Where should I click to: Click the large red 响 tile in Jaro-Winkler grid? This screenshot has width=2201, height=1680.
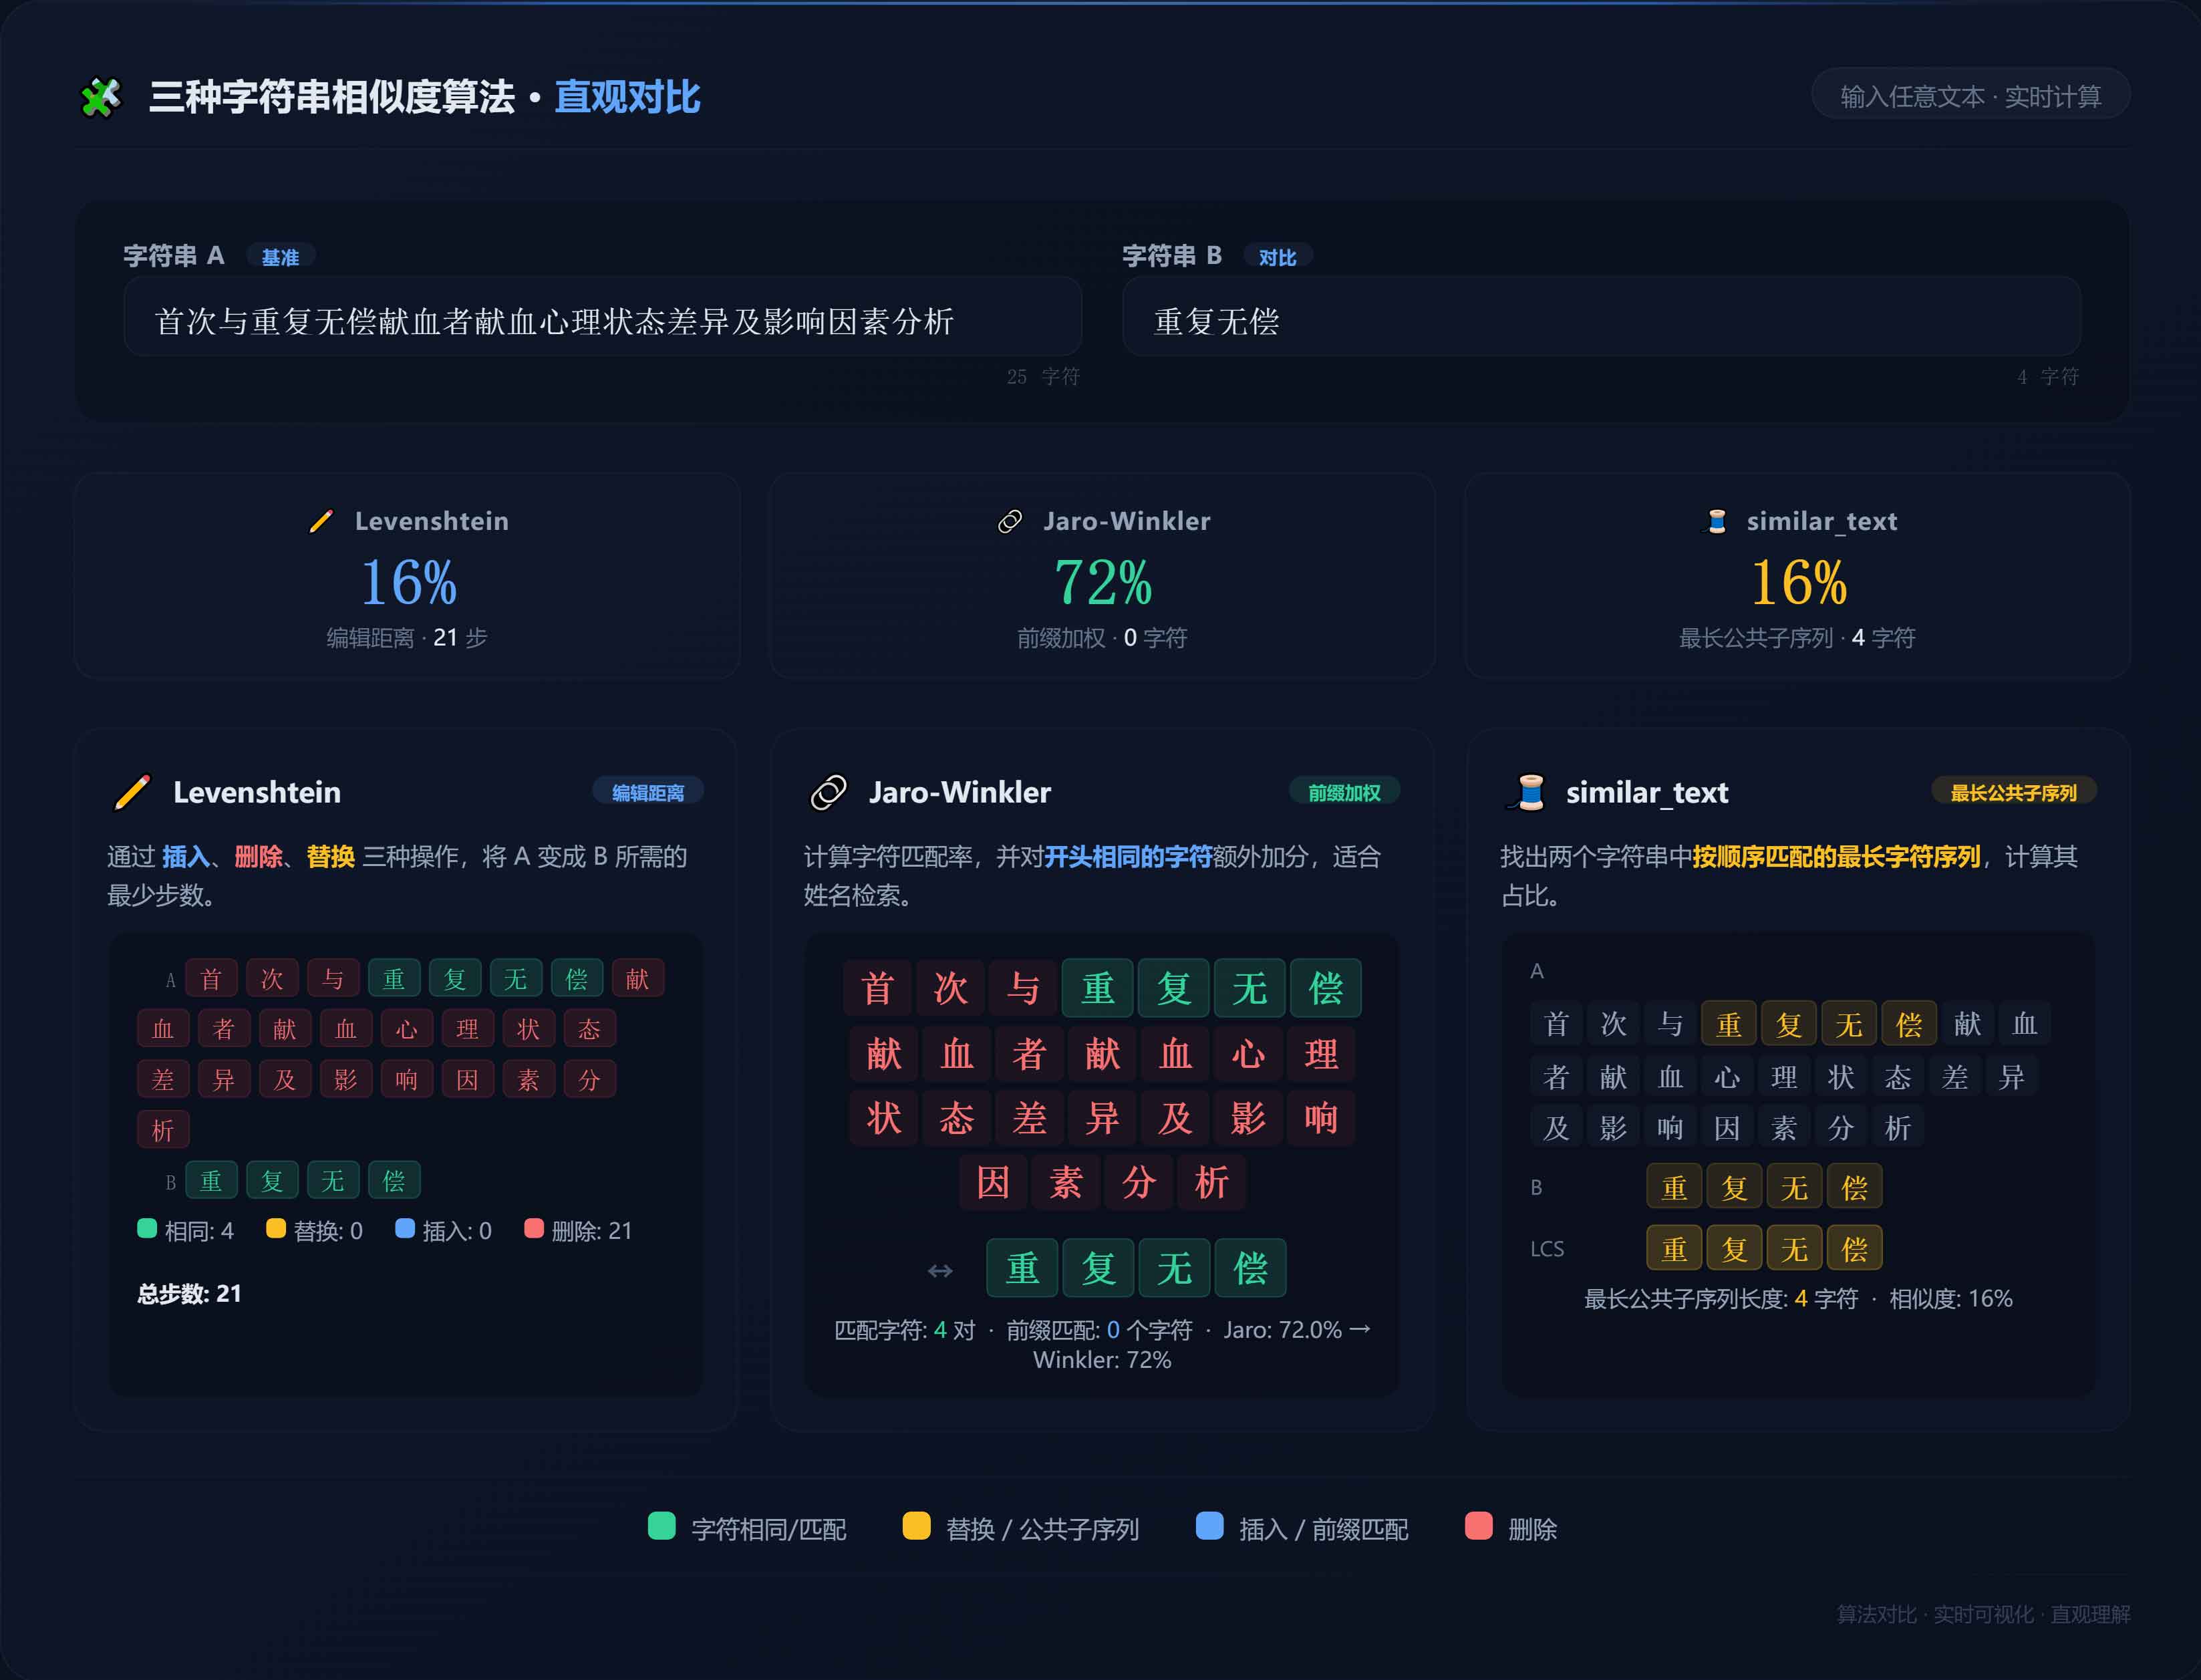pos(1321,1118)
